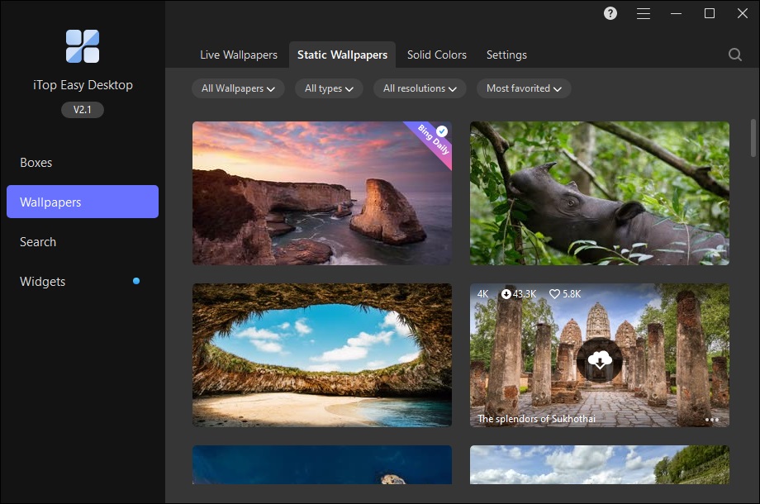Download the Sukhothai wallpaper via cloud icon
Image resolution: width=760 pixels, height=504 pixels.
(600, 360)
